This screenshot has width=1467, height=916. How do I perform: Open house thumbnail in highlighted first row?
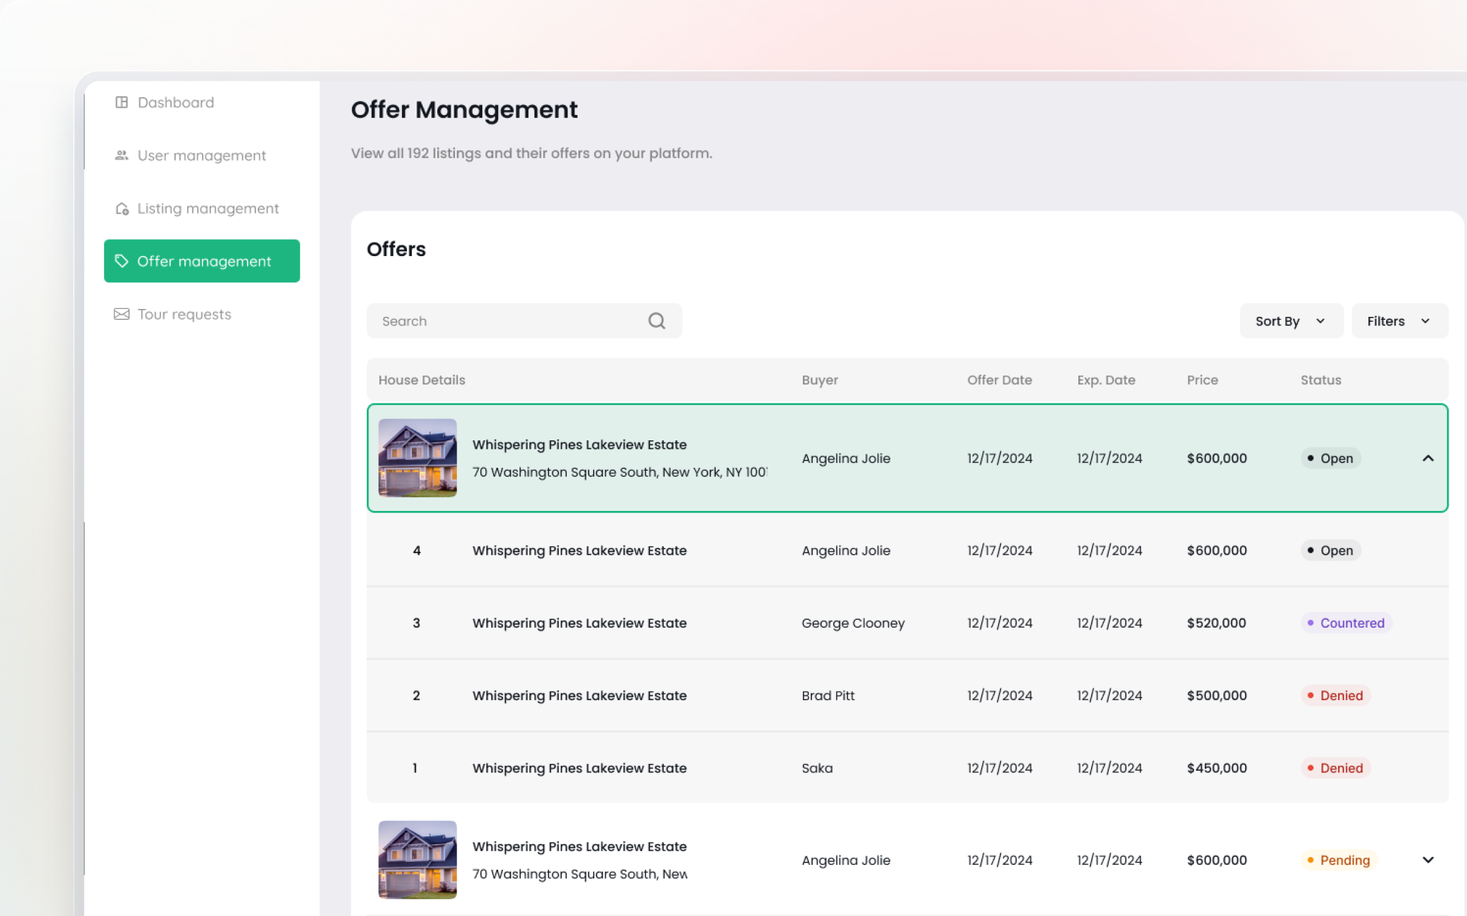click(417, 457)
